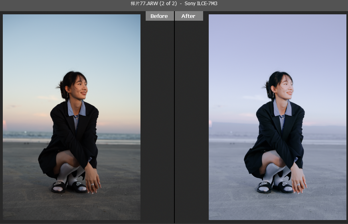Click the clasped hands in After image
348x224 pixels.
[x=299, y=182]
